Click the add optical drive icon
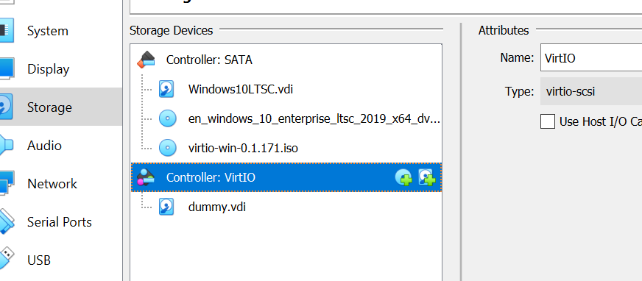 pyautogui.click(x=403, y=177)
